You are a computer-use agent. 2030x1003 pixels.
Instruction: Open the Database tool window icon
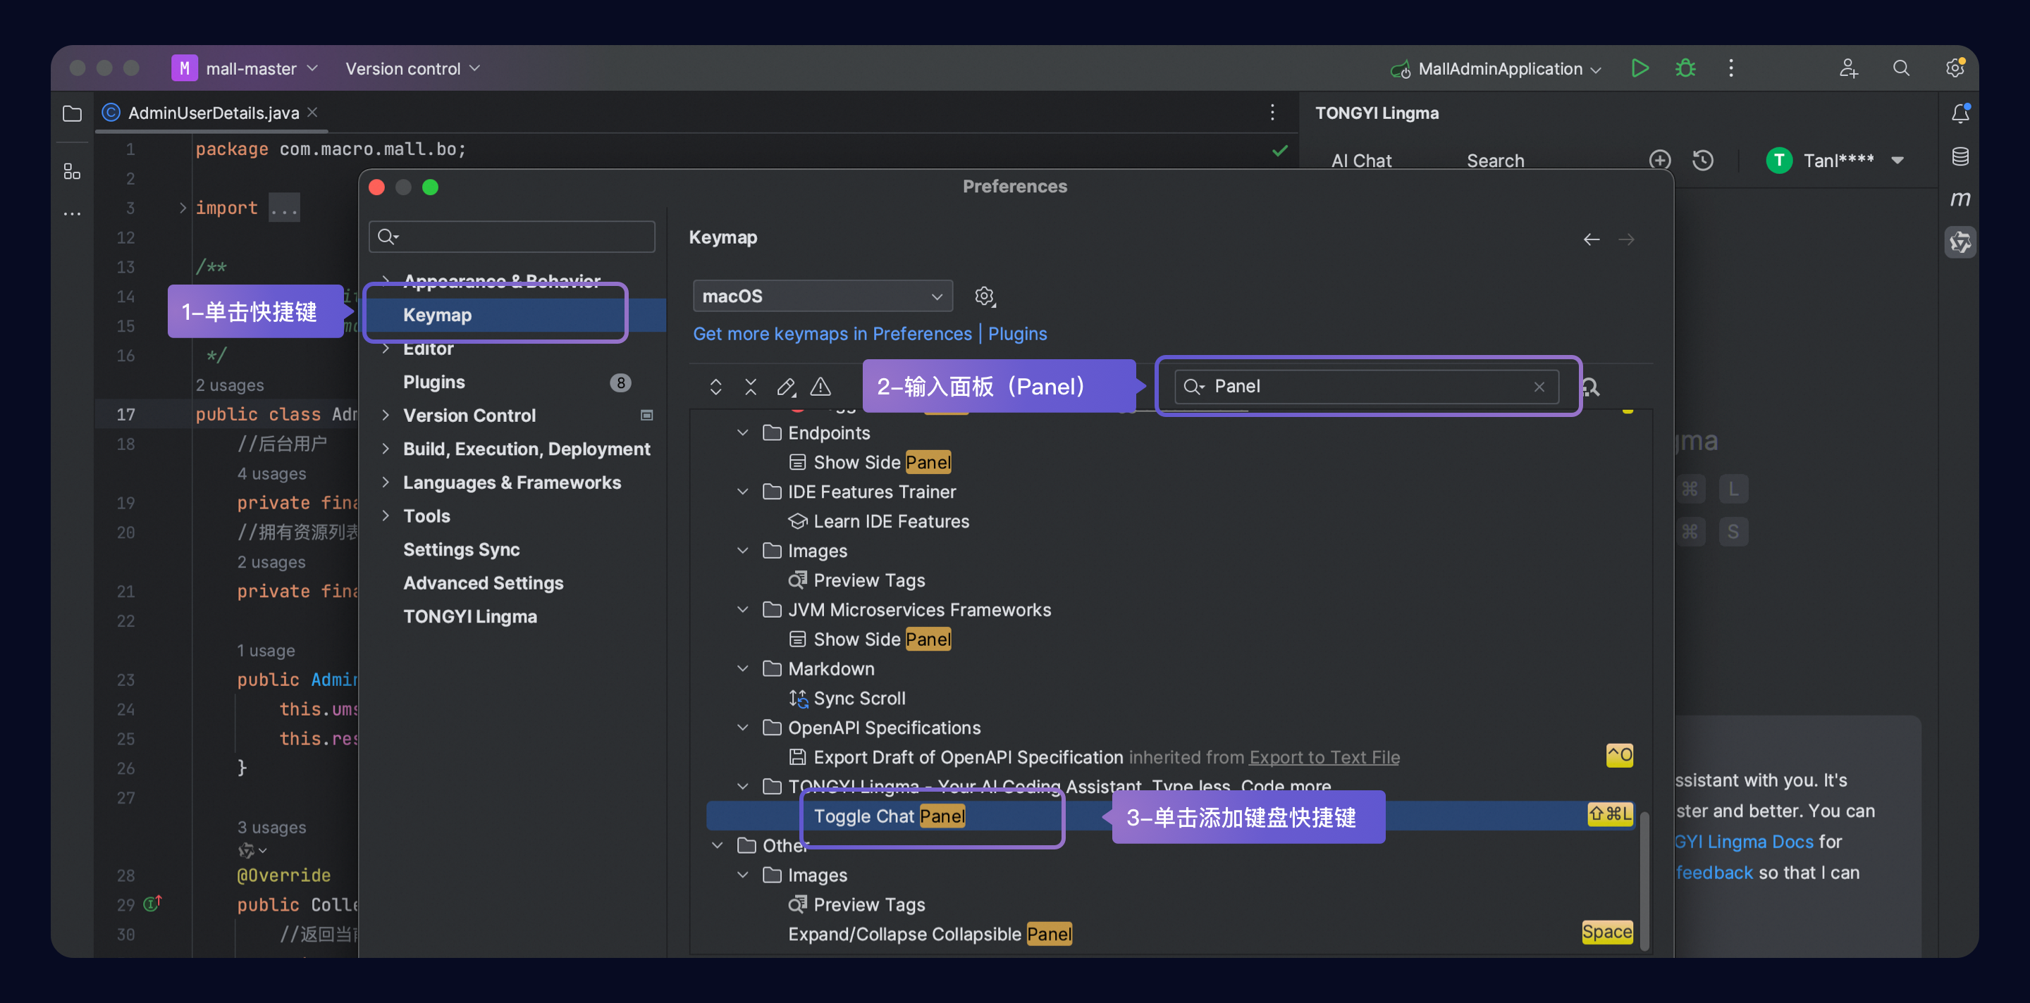coord(1960,156)
